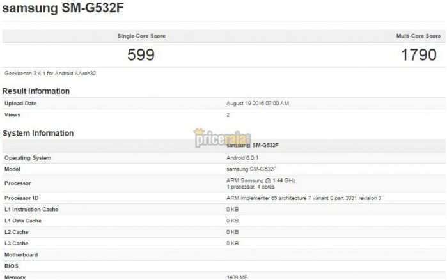Click the Result Information section heading
The image size is (447, 280).
click(x=36, y=91)
